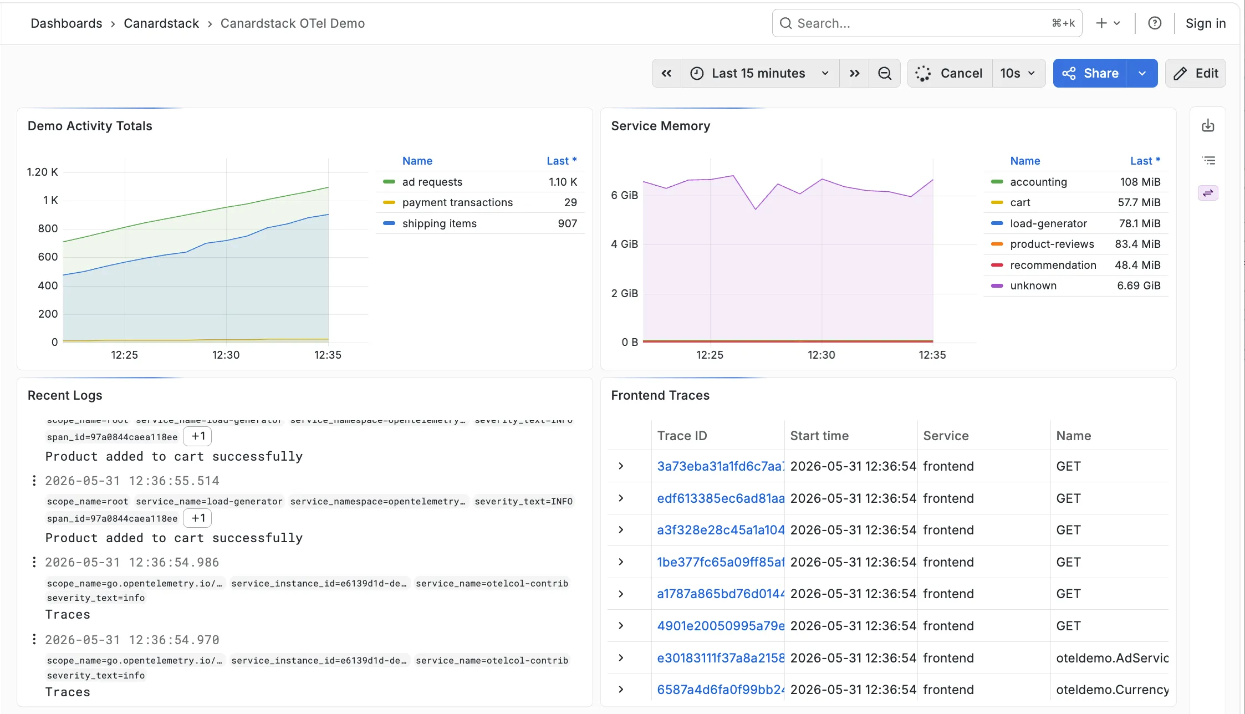Expand trace row e30183111f37a8a2158
The width and height of the screenshot is (1245, 714).
[x=621, y=658]
